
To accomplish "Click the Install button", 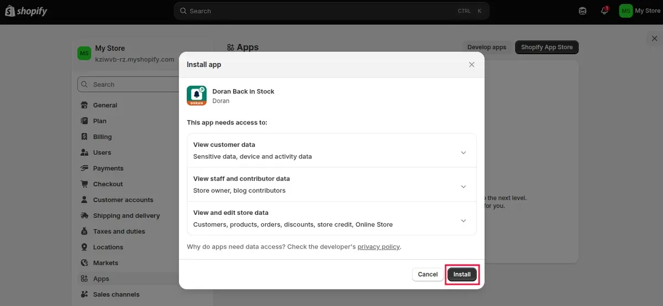I will (x=462, y=275).
